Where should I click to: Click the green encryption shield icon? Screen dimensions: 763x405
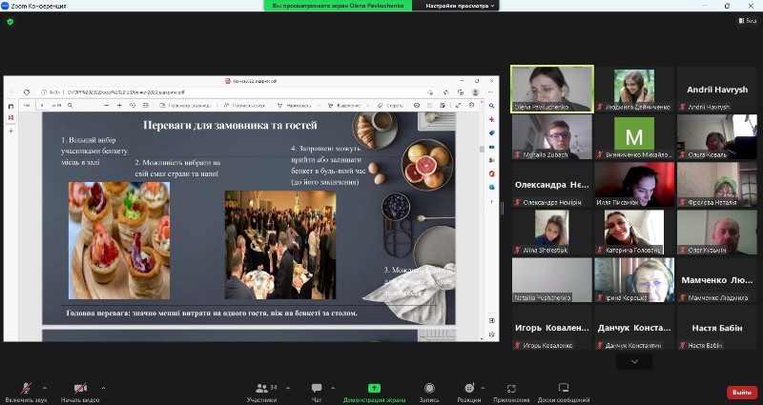pyautogui.click(x=10, y=21)
